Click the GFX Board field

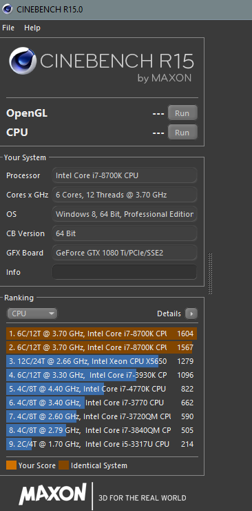(x=125, y=253)
